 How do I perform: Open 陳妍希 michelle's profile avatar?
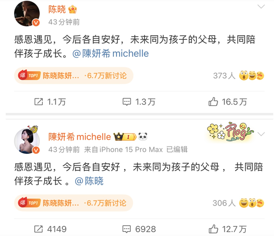[x=27, y=141]
